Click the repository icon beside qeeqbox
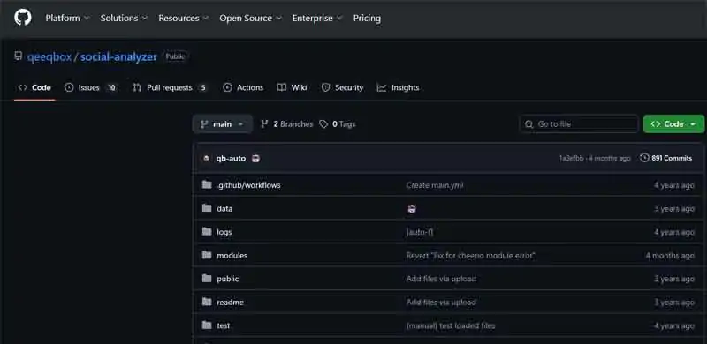 pyautogui.click(x=18, y=56)
